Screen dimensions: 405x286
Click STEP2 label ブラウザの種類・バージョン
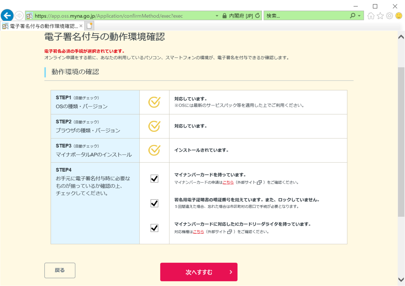(88, 130)
